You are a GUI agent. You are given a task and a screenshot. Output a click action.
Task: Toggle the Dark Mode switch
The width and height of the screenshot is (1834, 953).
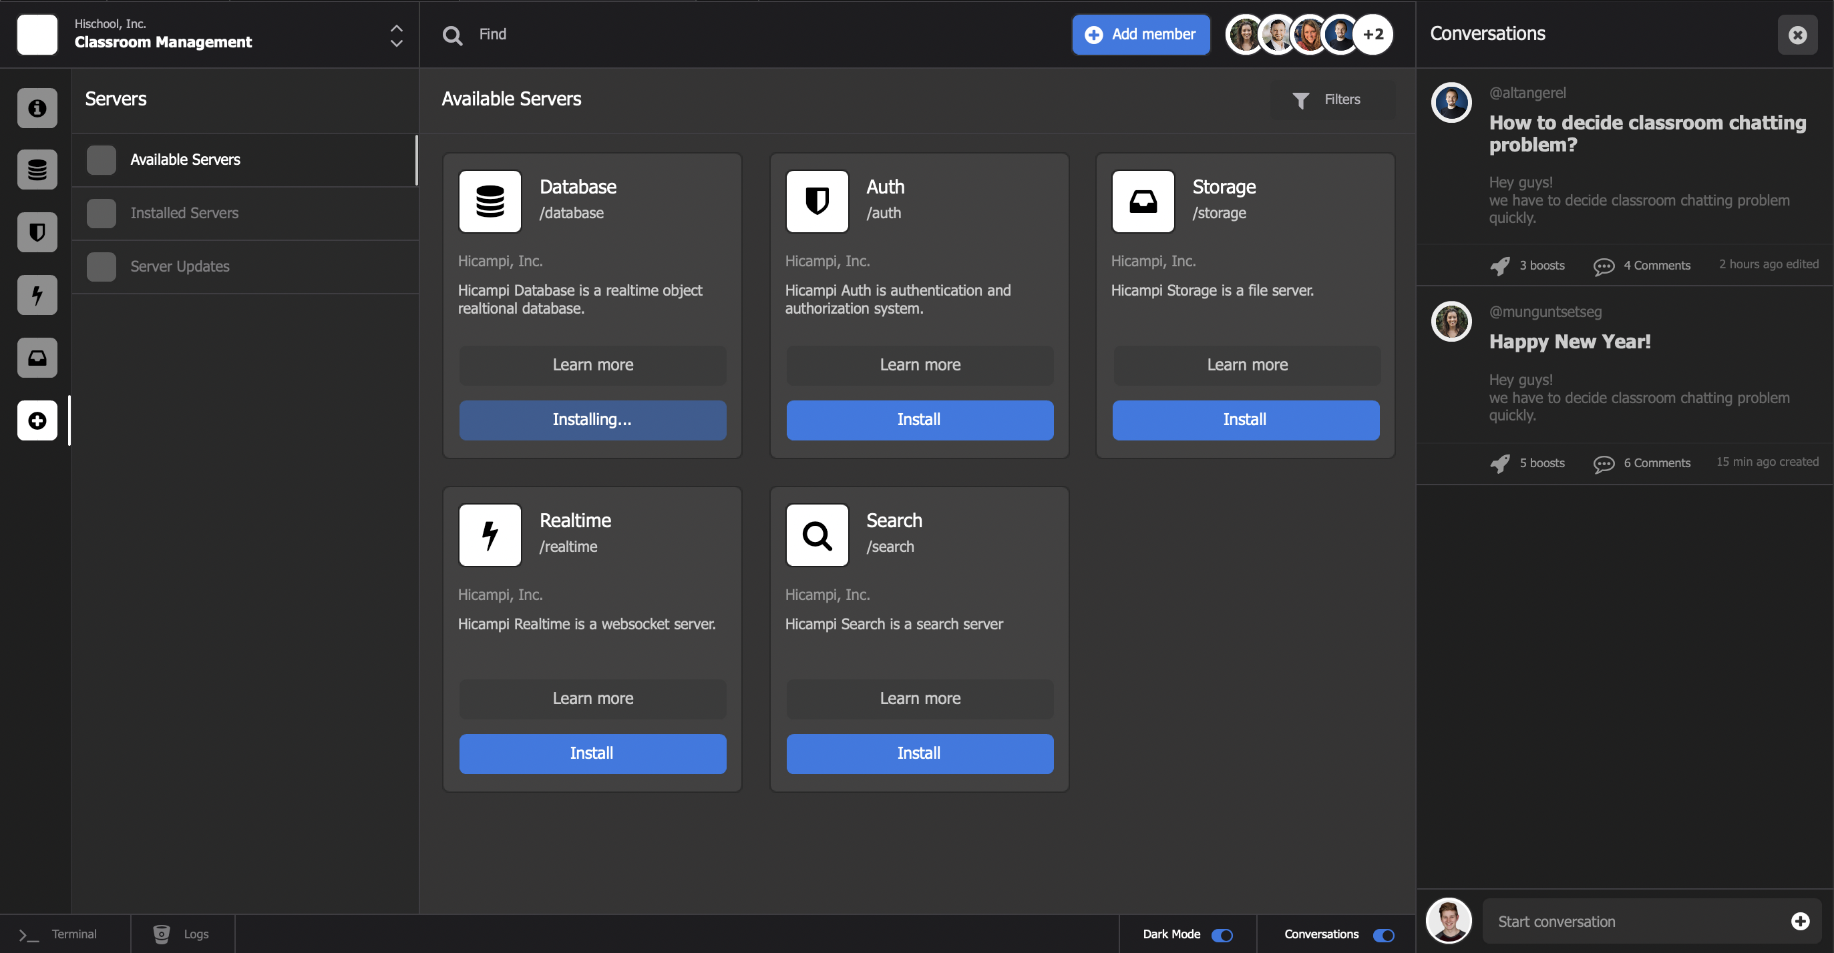pyautogui.click(x=1222, y=935)
